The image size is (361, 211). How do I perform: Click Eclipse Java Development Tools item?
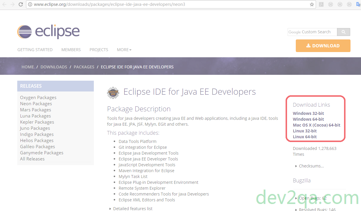click(x=148, y=153)
